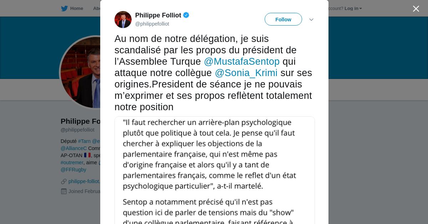The image size is (428, 224).
Task: Open the attached article screenshot image
Action: coord(214,170)
